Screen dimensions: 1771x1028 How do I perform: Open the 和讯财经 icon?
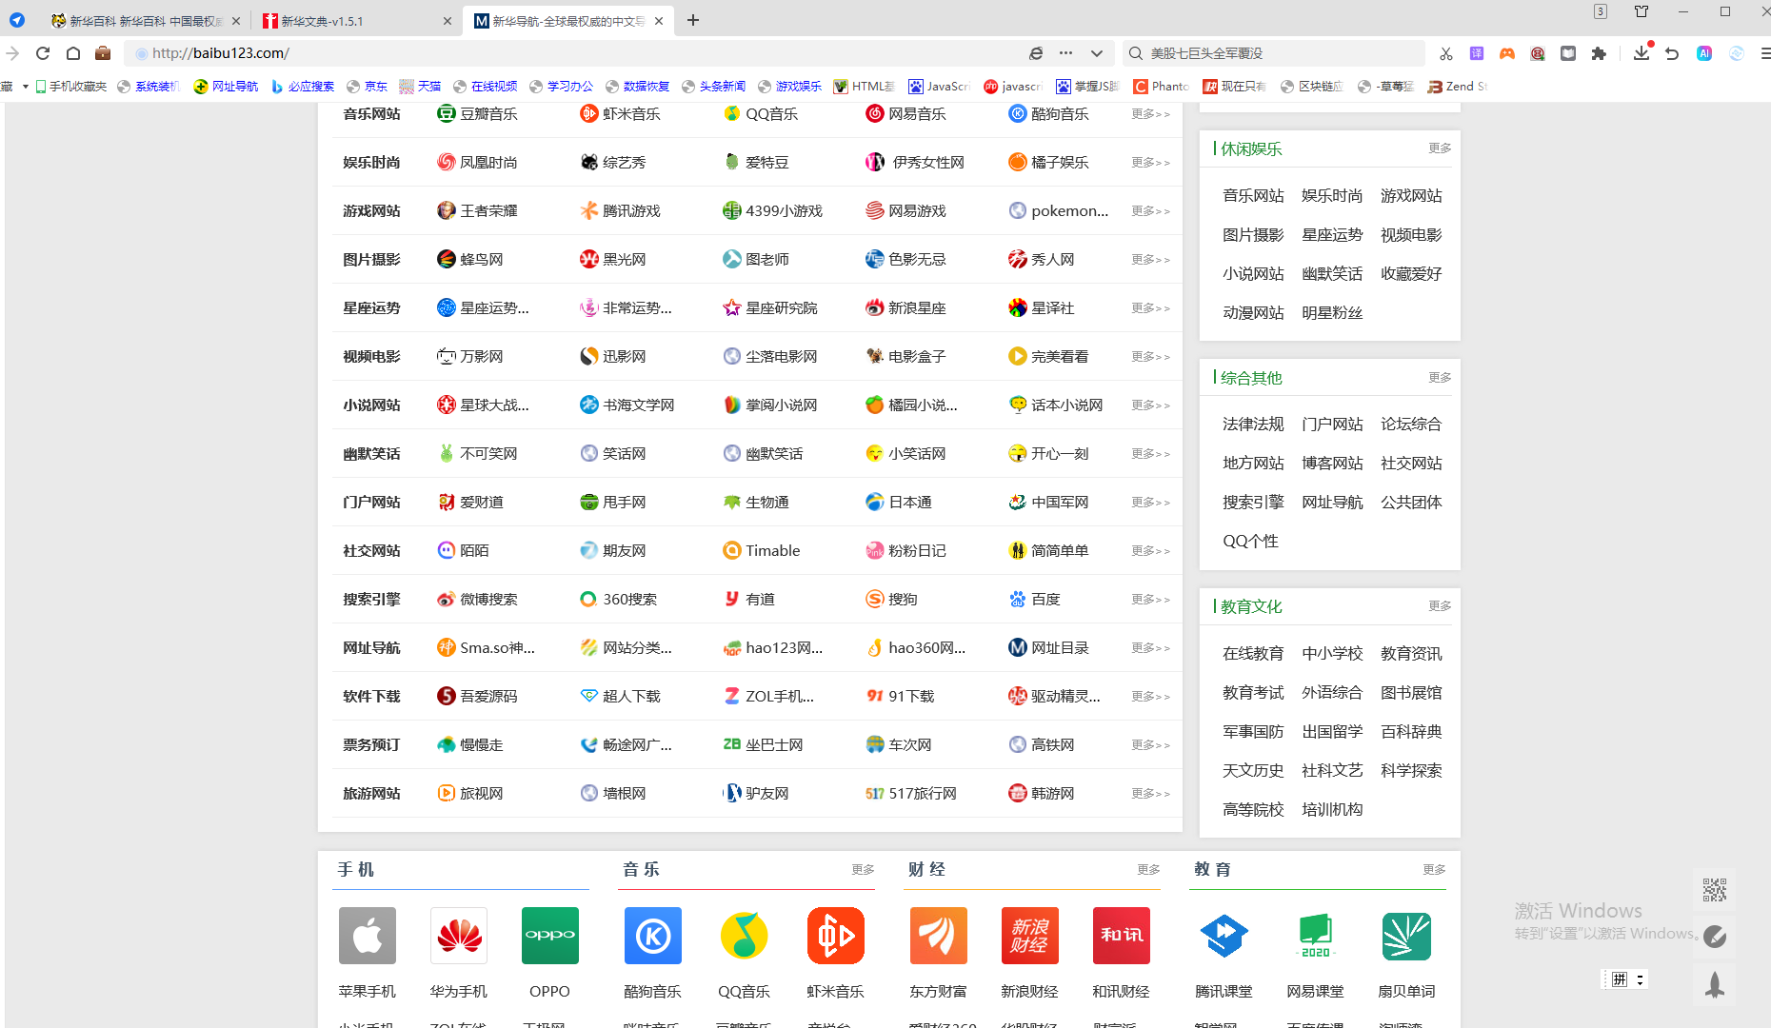[x=1122, y=936]
